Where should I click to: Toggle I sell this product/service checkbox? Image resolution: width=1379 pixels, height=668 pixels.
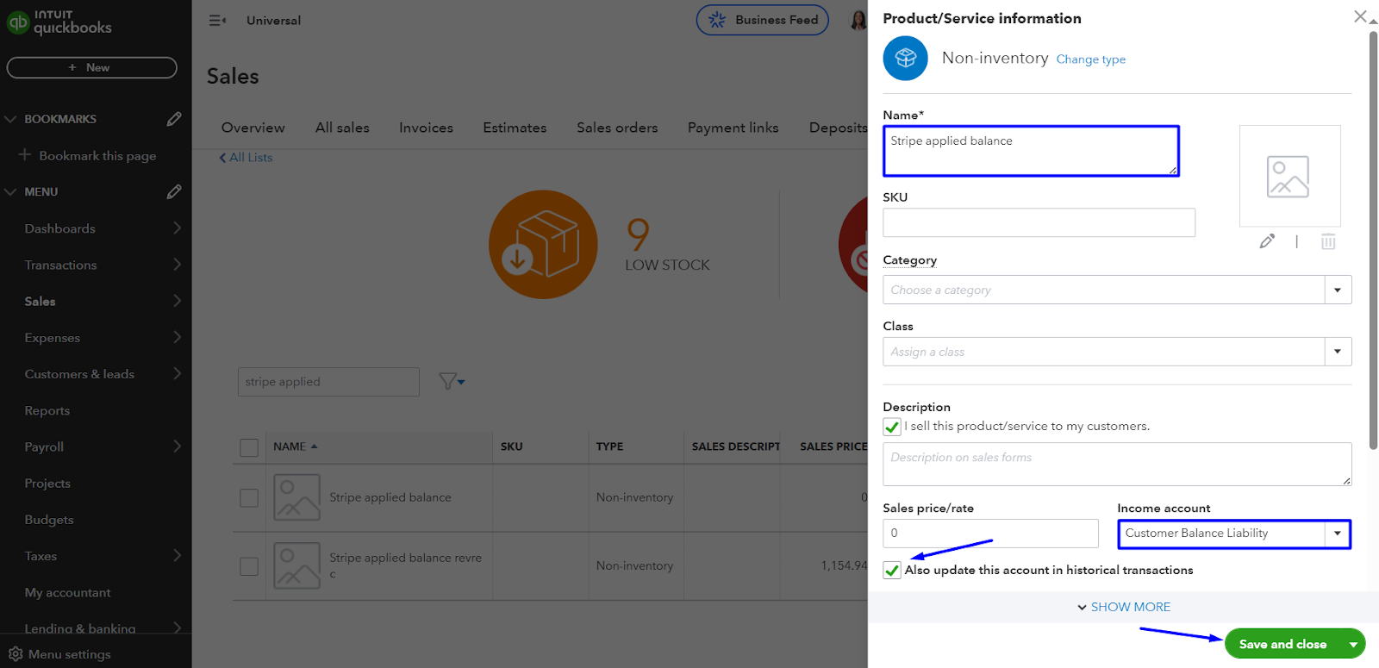tap(892, 427)
